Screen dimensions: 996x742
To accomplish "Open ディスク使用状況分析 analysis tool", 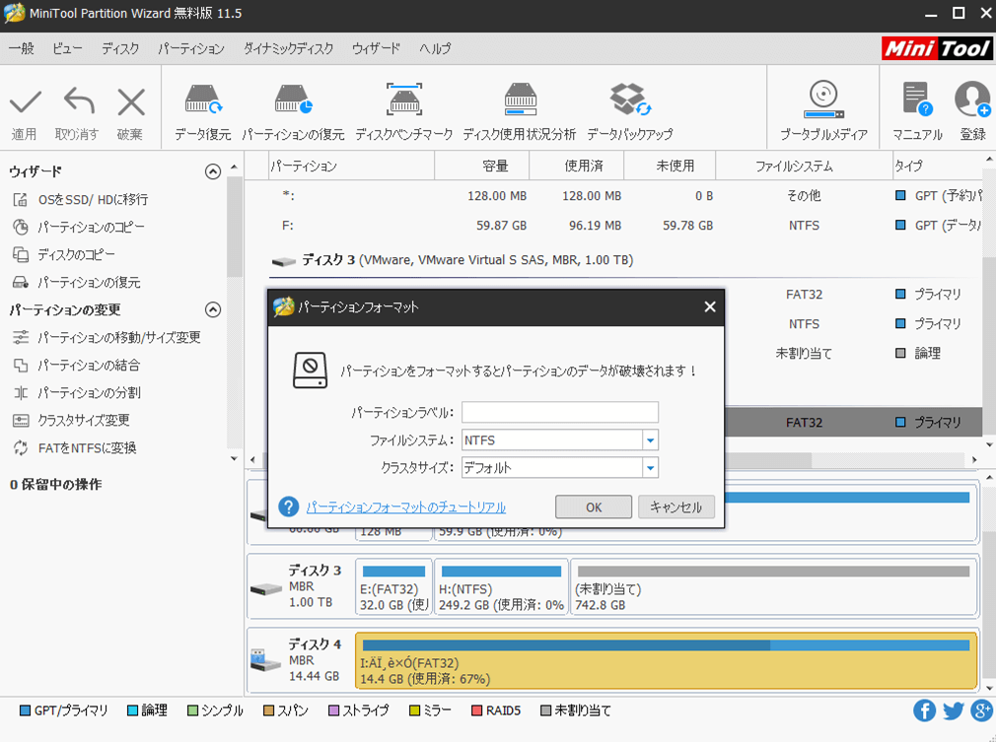I will pyautogui.click(x=521, y=106).
